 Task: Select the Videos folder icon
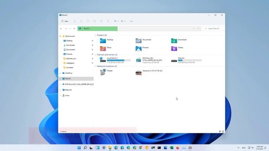(x=174, y=49)
